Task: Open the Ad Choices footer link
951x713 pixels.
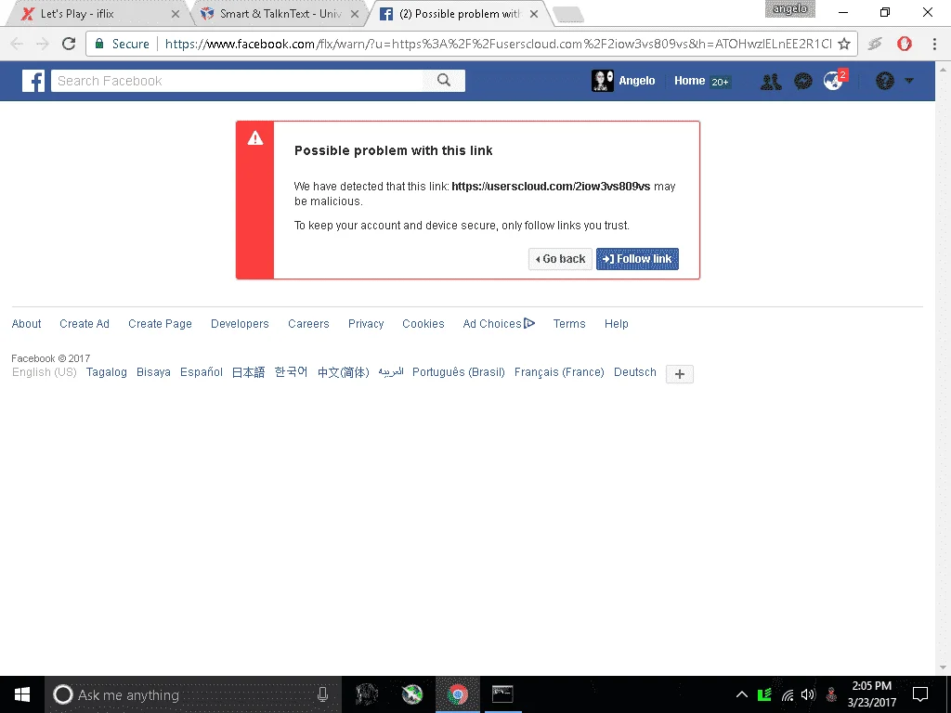Action: point(499,324)
